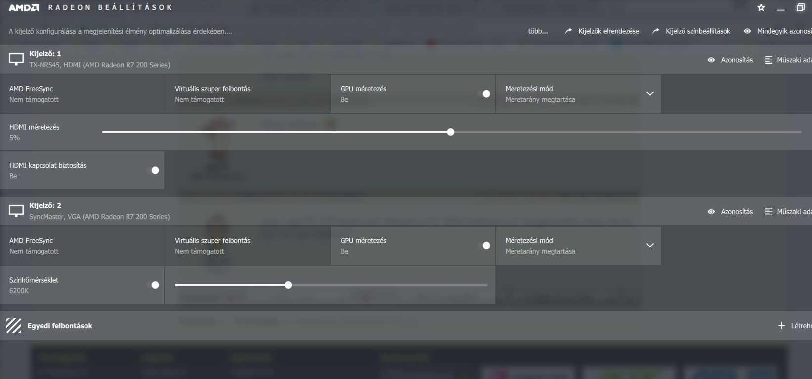The height and width of the screenshot is (379, 812).
Task: Click Virtuális szuper felbontás tile for Kijelző 1
Action: (x=248, y=94)
